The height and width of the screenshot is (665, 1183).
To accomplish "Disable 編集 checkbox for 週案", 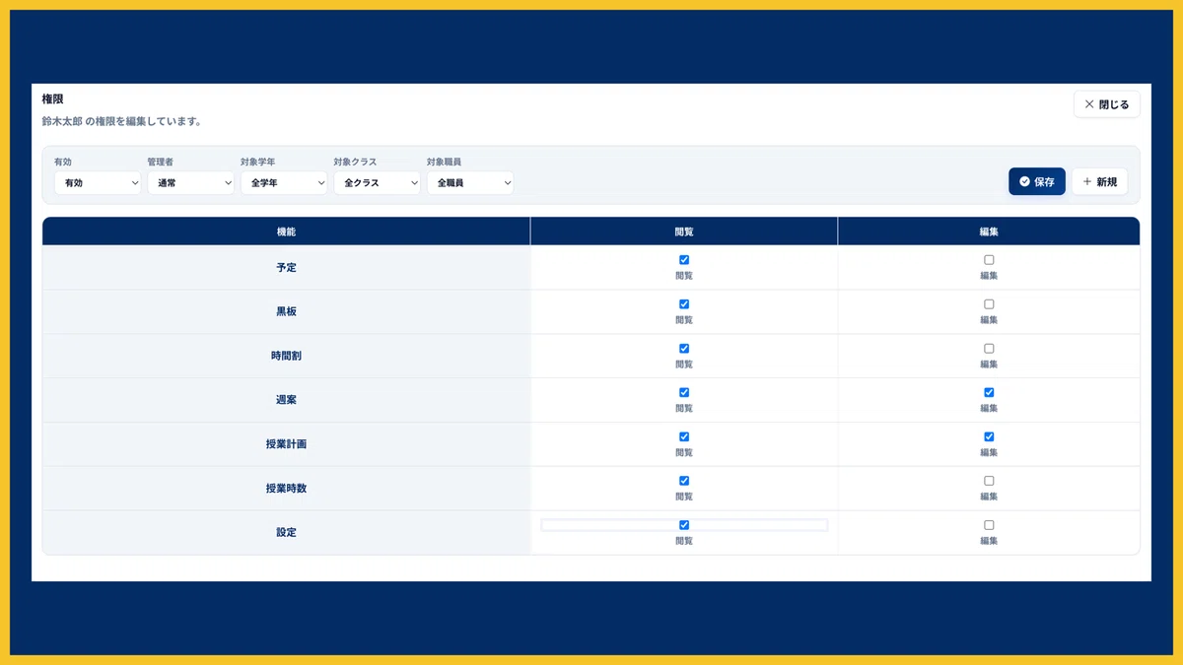I will 989,393.
